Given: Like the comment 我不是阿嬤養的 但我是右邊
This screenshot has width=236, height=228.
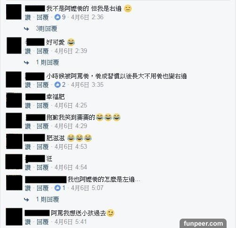Looking at the screenshot, I should click(28, 17).
